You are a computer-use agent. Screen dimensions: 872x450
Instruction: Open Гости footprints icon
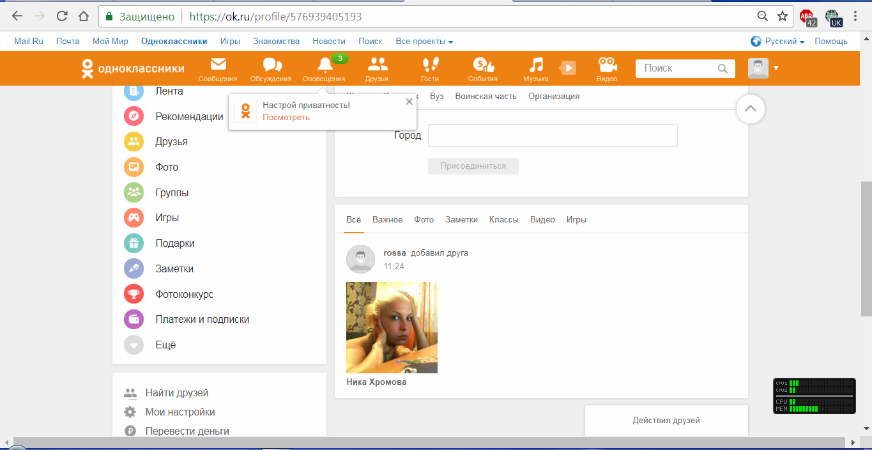[431, 65]
